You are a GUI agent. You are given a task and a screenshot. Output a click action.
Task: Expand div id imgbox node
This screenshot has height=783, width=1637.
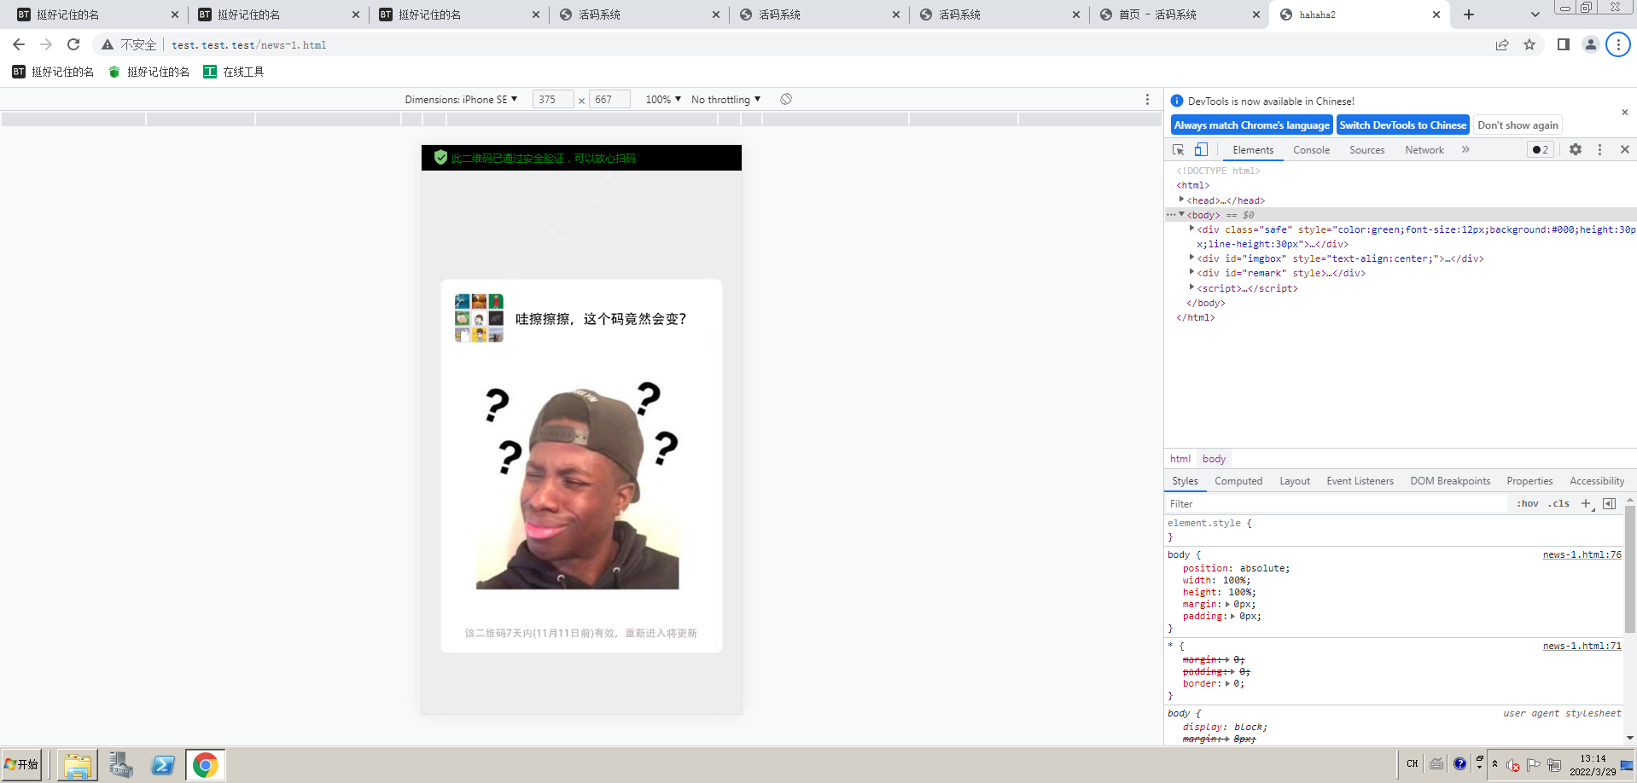coord(1192,258)
